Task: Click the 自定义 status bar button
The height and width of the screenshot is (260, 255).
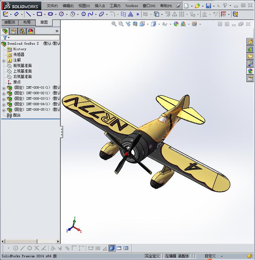Action: tap(210, 256)
